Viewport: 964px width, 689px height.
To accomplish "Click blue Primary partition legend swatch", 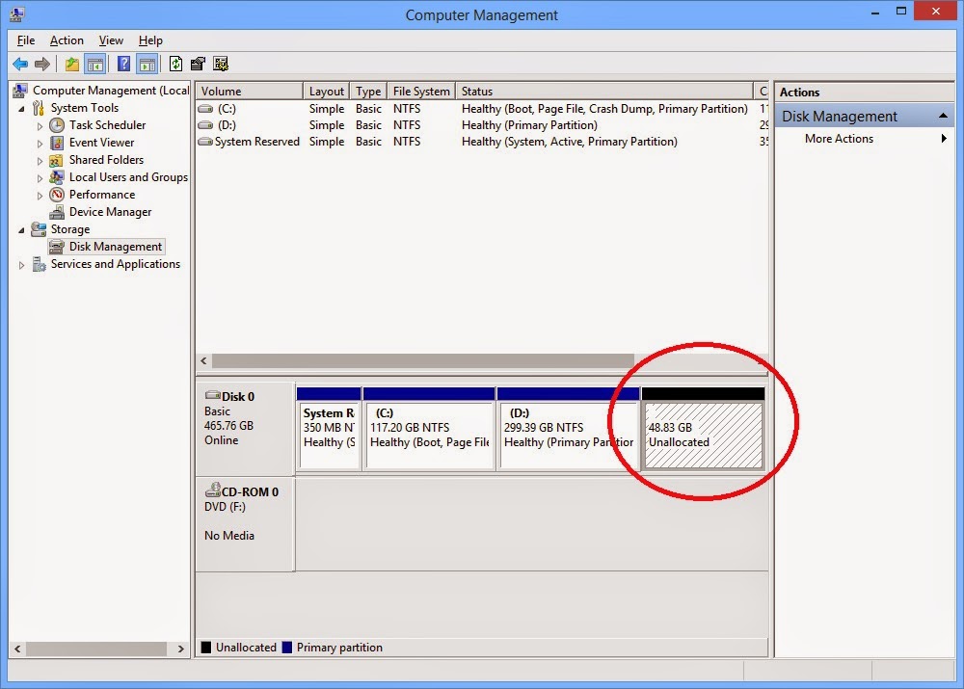I will click(287, 648).
